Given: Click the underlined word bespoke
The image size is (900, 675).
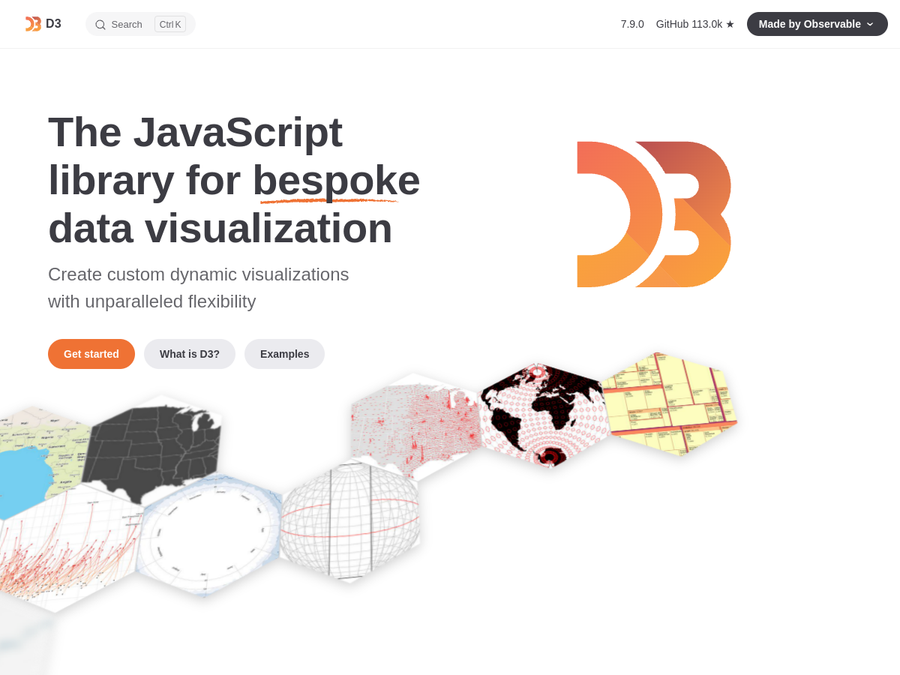Looking at the screenshot, I should (336, 180).
